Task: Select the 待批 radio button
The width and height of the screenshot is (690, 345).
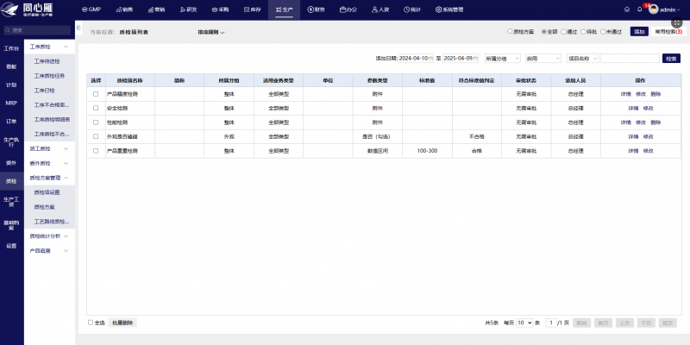Action: pyautogui.click(x=583, y=32)
